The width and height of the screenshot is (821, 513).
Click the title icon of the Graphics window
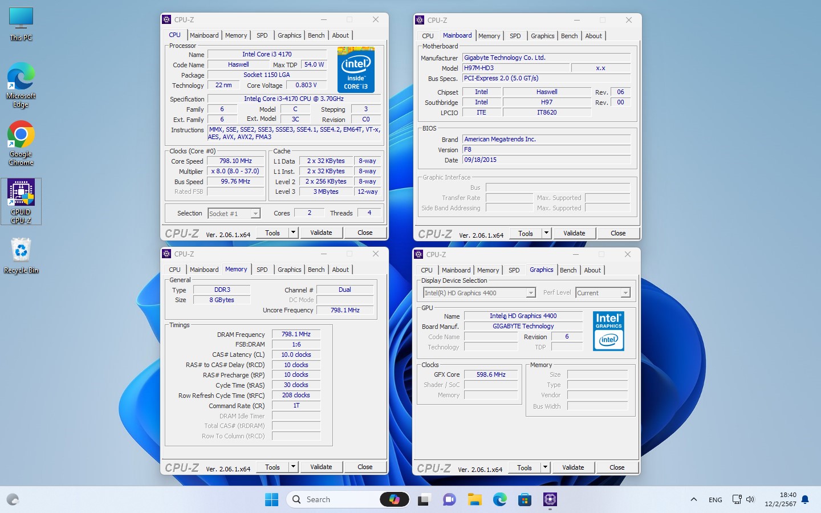pyautogui.click(x=418, y=254)
